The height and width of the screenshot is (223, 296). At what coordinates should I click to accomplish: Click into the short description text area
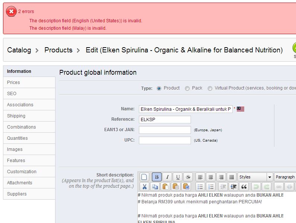pyautogui.click(x=217, y=207)
